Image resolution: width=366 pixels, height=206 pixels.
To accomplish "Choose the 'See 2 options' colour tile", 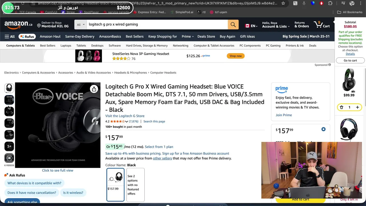I will tap(135, 185).
